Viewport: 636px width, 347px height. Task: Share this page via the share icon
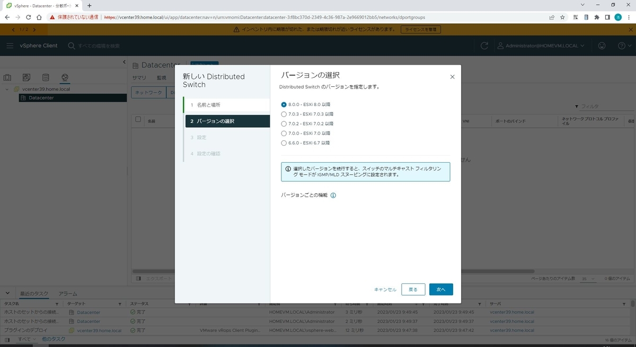552,17
